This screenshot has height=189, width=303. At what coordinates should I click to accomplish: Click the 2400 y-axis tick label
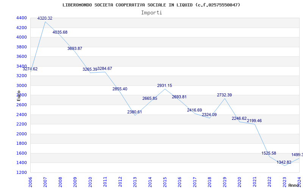(22, 115)
